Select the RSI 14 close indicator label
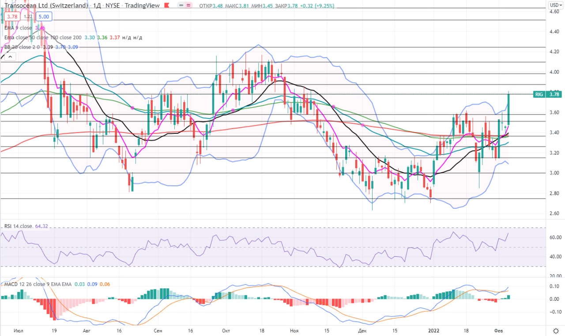Image resolution: width=565 pixels, height=336 pixels. 18,226
